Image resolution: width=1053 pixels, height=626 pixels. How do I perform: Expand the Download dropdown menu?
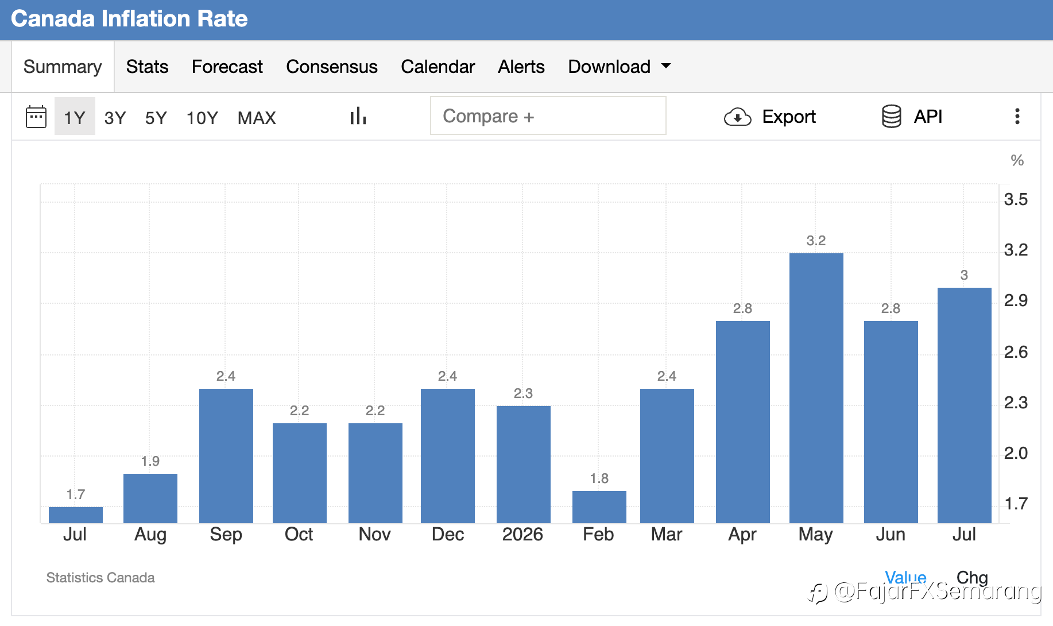coord(619,67)
